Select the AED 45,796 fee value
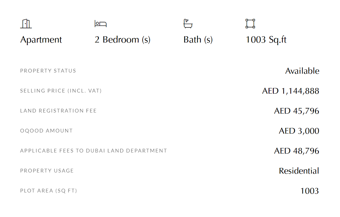The height and width of the screenshot is (217, 340). [x=297, y=111]
